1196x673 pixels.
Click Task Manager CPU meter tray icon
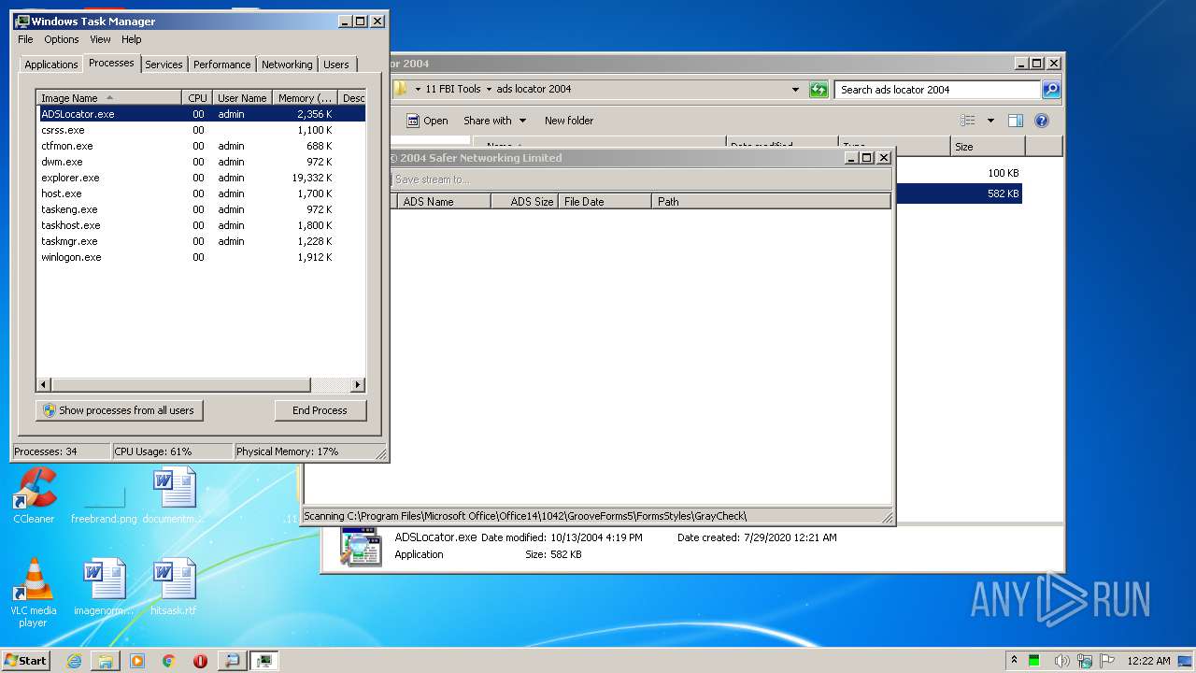pyautogui.click(x=1035, y=661)
